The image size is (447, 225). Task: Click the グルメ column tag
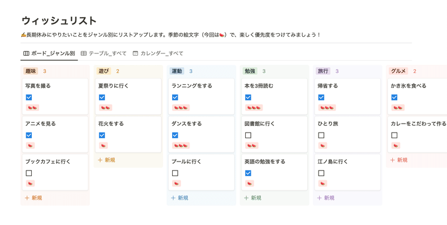click(x=398, y=71)
